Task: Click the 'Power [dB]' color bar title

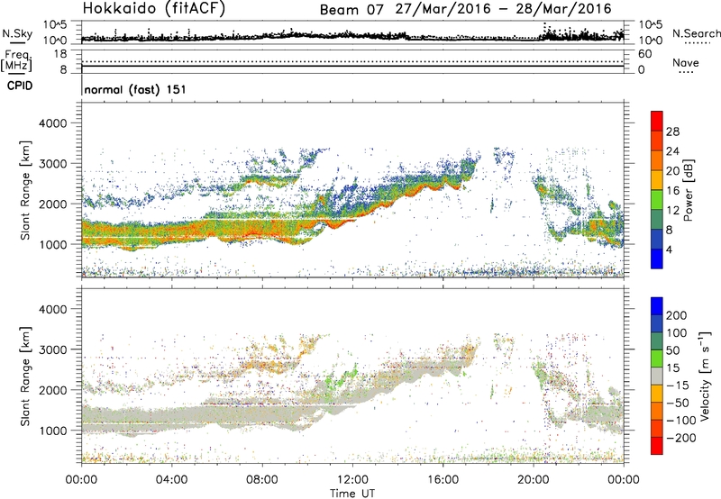Action: coord(689,190)
